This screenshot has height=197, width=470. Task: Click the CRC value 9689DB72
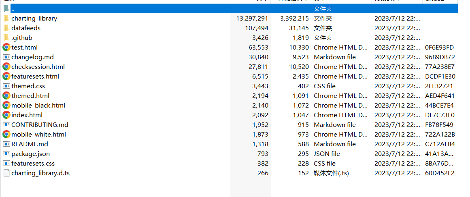pyautogui.click(x=440, y=57)
